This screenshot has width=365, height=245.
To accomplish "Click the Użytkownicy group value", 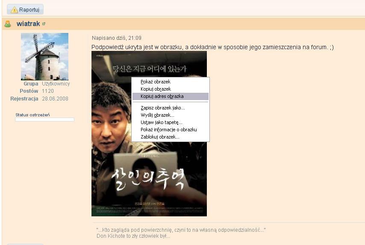I will click(56, 84).
